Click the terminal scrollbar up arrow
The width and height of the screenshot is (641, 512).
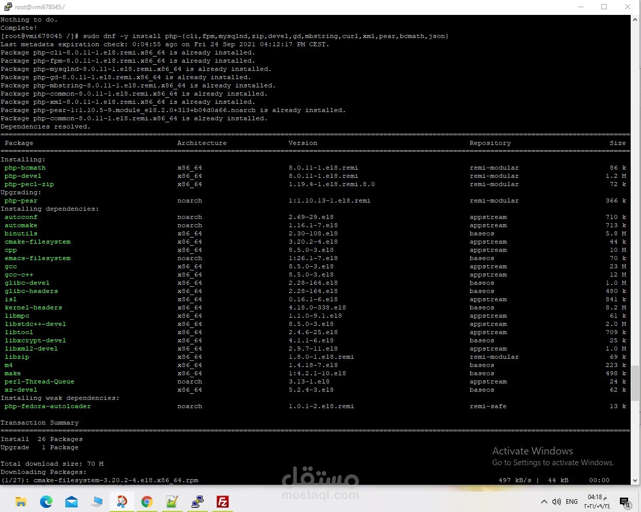[635, 20]
